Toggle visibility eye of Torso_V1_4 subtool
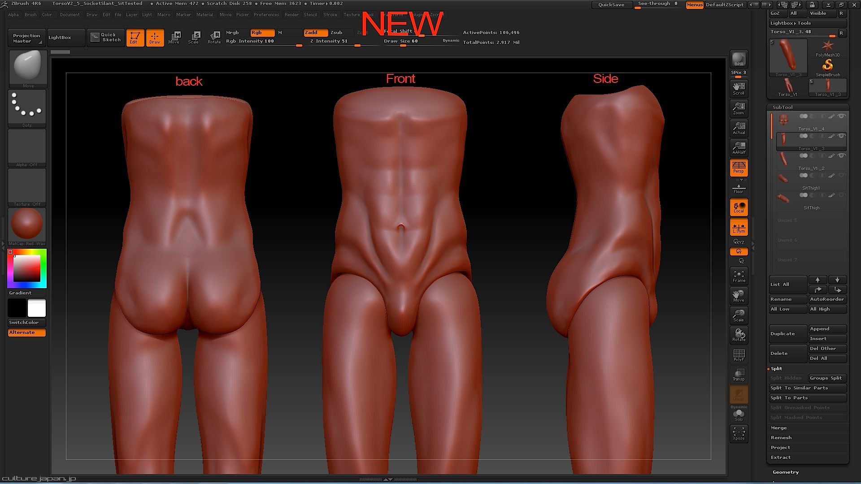The image size is (861, 484). point(842,116)
